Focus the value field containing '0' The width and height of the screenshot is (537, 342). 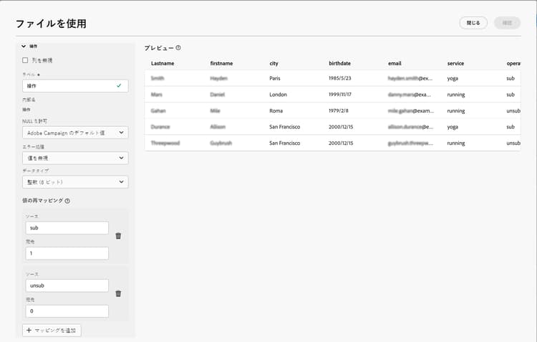tap(67, 311)
